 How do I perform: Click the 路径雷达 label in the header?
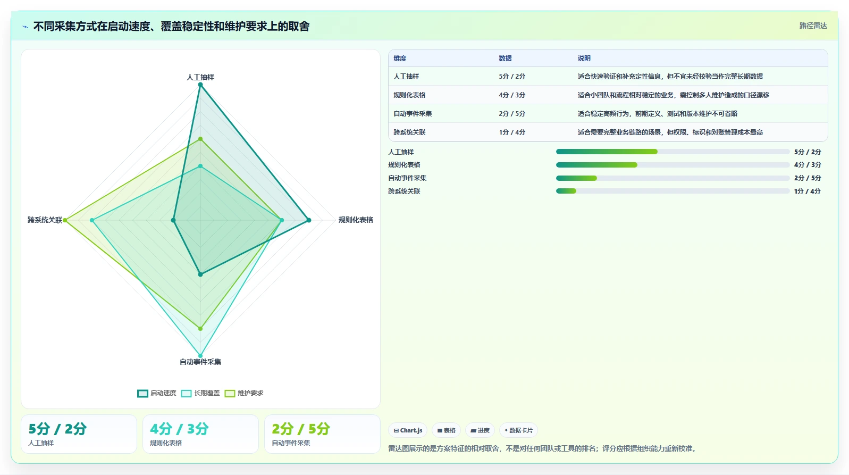coord(813,26)
